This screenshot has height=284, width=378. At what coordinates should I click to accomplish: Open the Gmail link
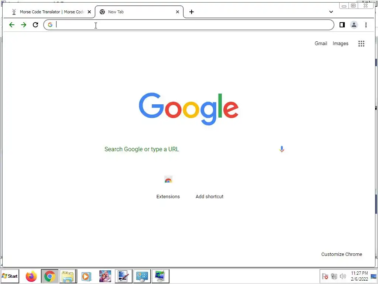click(321, 44)
